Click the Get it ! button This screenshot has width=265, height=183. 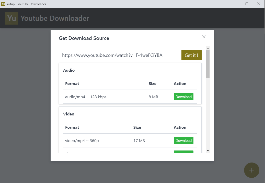[191, 55]
